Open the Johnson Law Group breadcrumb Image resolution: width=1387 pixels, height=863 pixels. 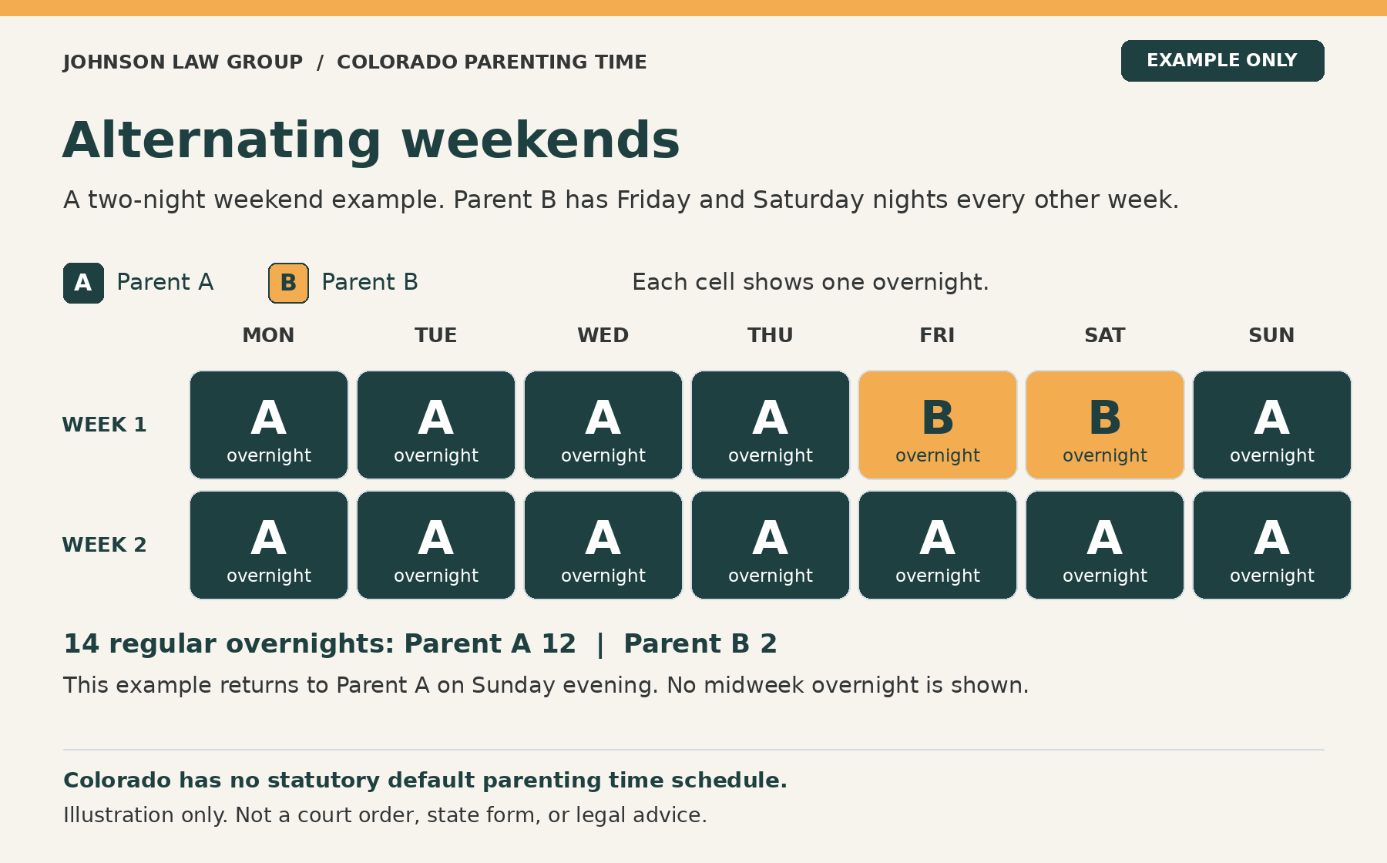(183, 62)
